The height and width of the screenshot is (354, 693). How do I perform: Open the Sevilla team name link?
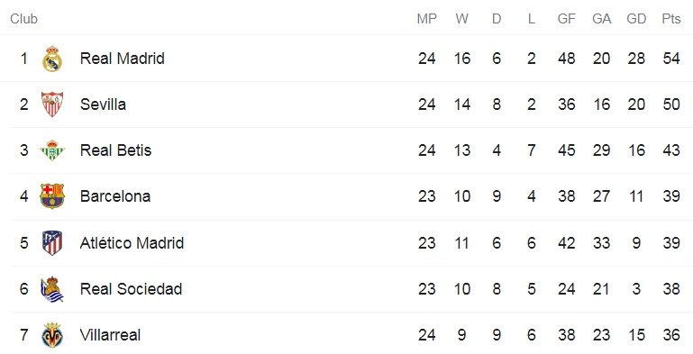(x=103, y=104)
